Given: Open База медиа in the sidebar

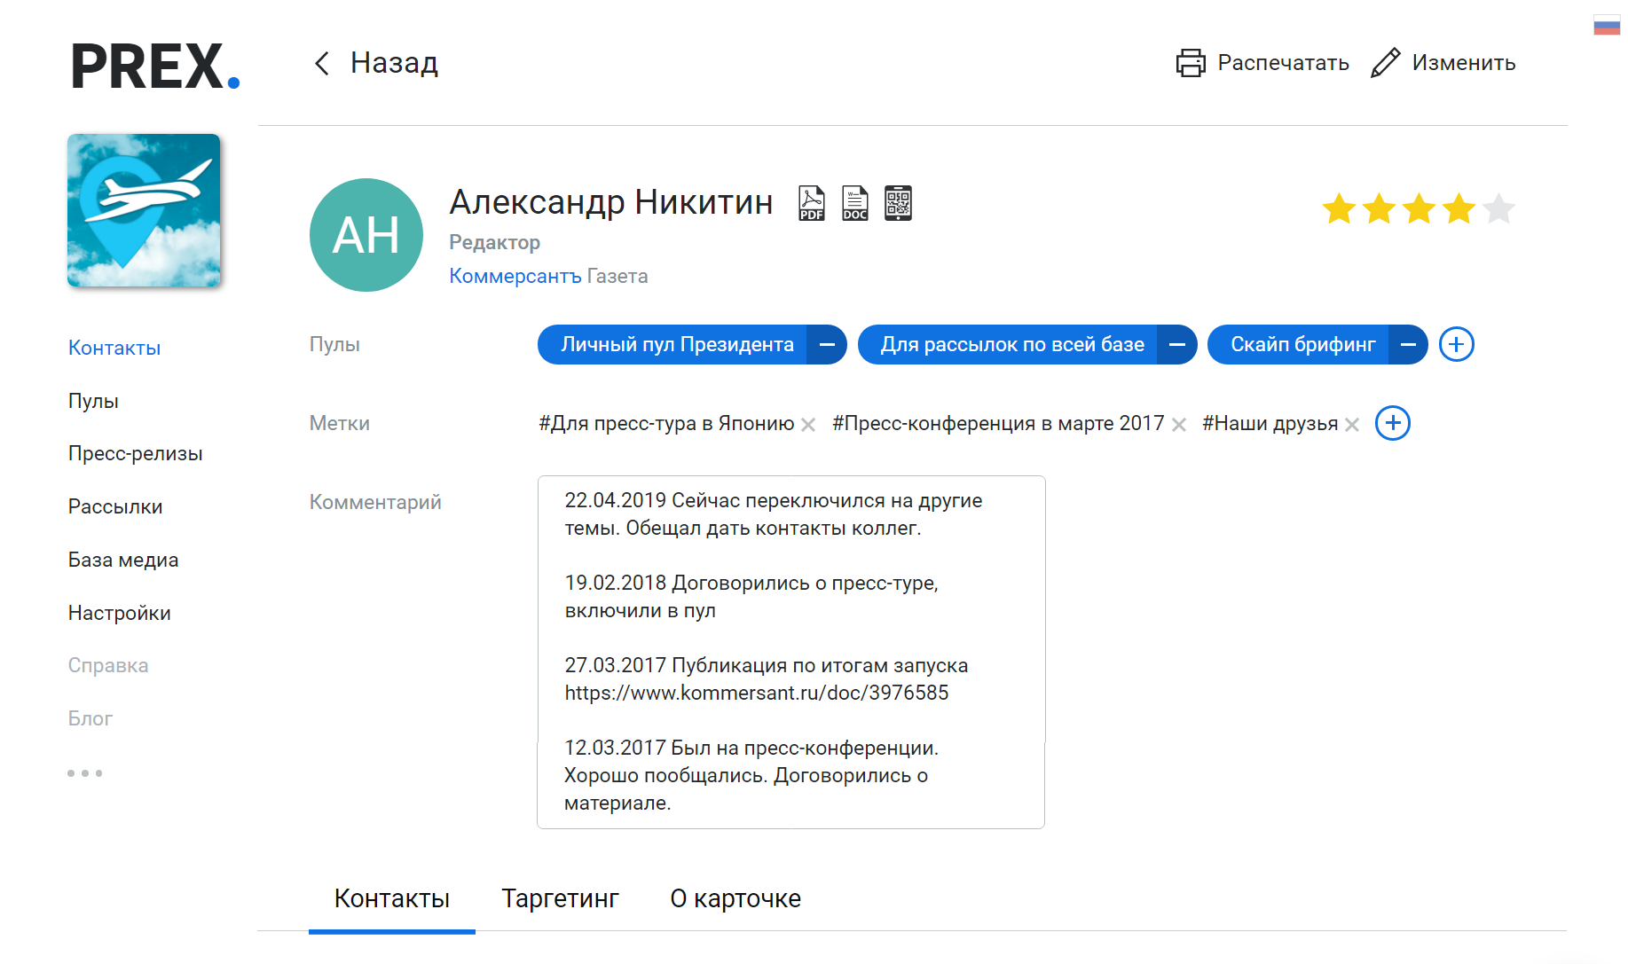Looking at the screenshot, I should 122,560.
